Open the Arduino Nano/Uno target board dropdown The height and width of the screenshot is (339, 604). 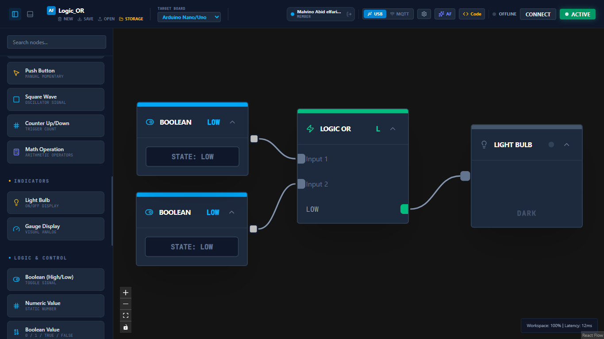point(189,17)
